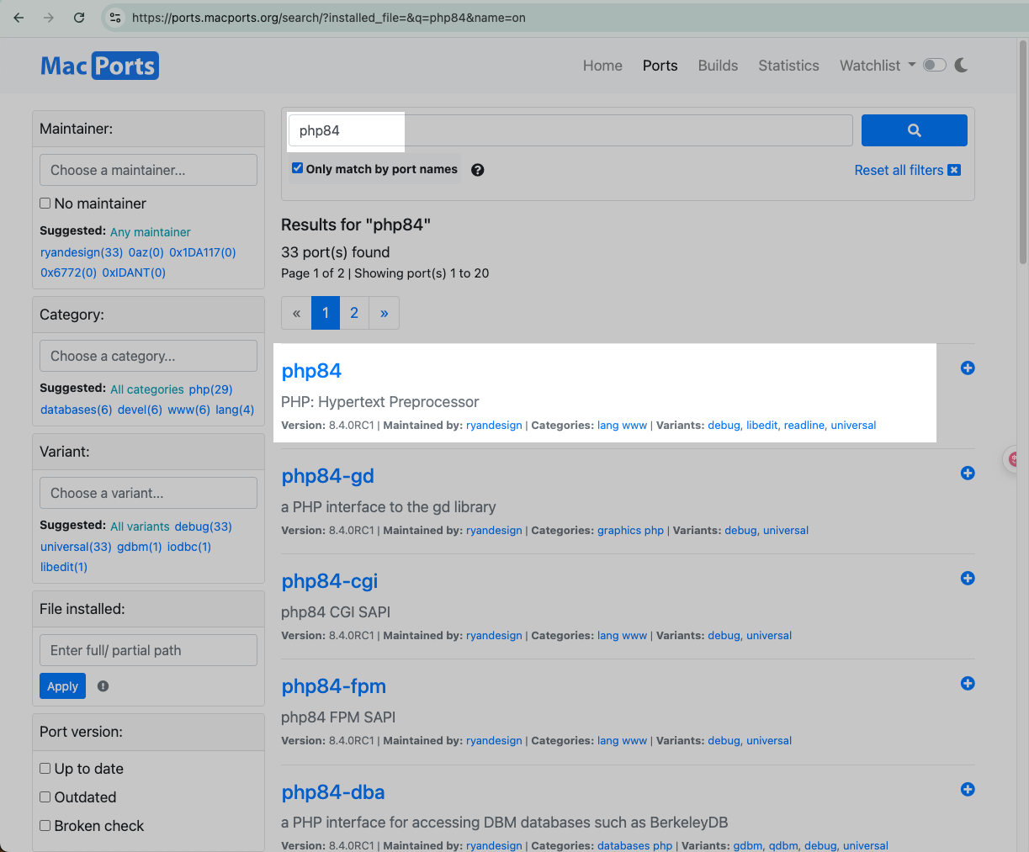
Task: Click the search query field containing php84
Action: [570, 130]
